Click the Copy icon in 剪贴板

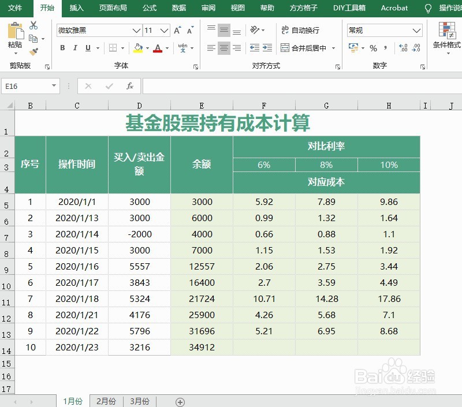point(33,38)
